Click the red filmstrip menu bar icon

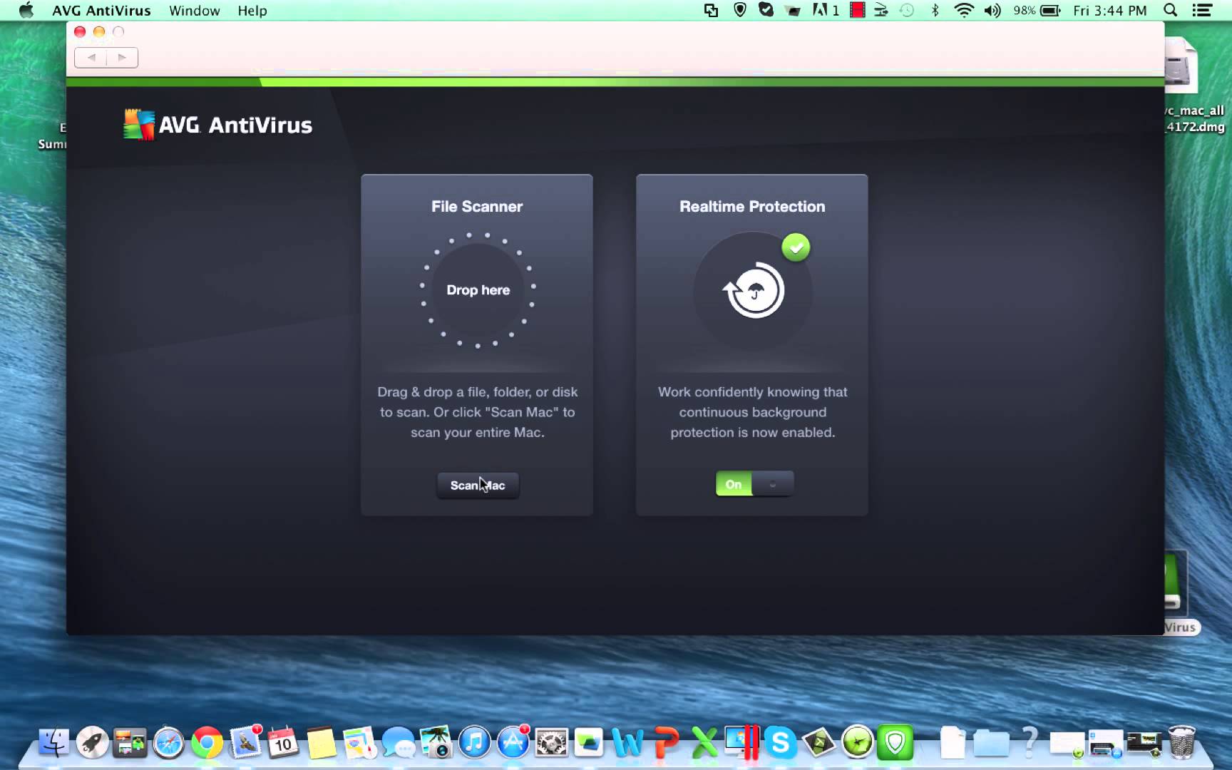(x=858, y=10)
